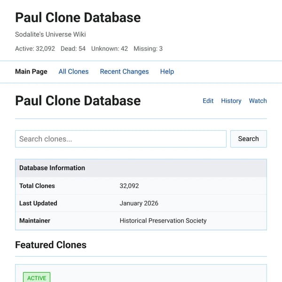The height and width of the screenshot is (282, 282).
Task: Click the Dead: 54 stat
Action: pos(73,48)
